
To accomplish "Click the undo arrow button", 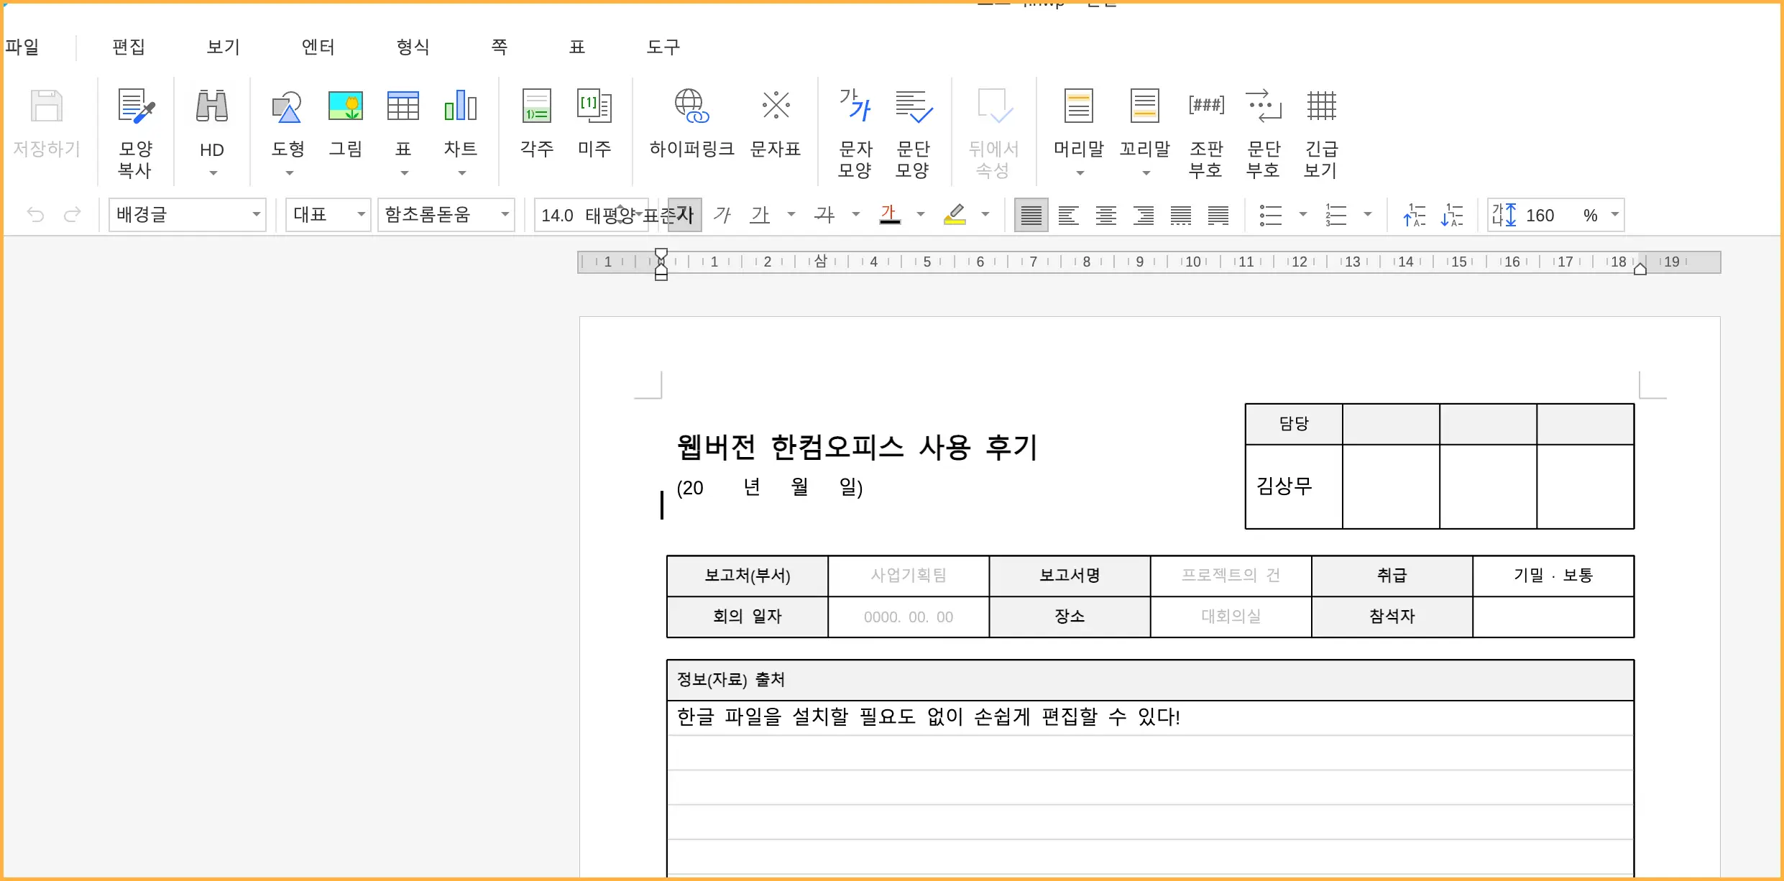I will [35, 214].
